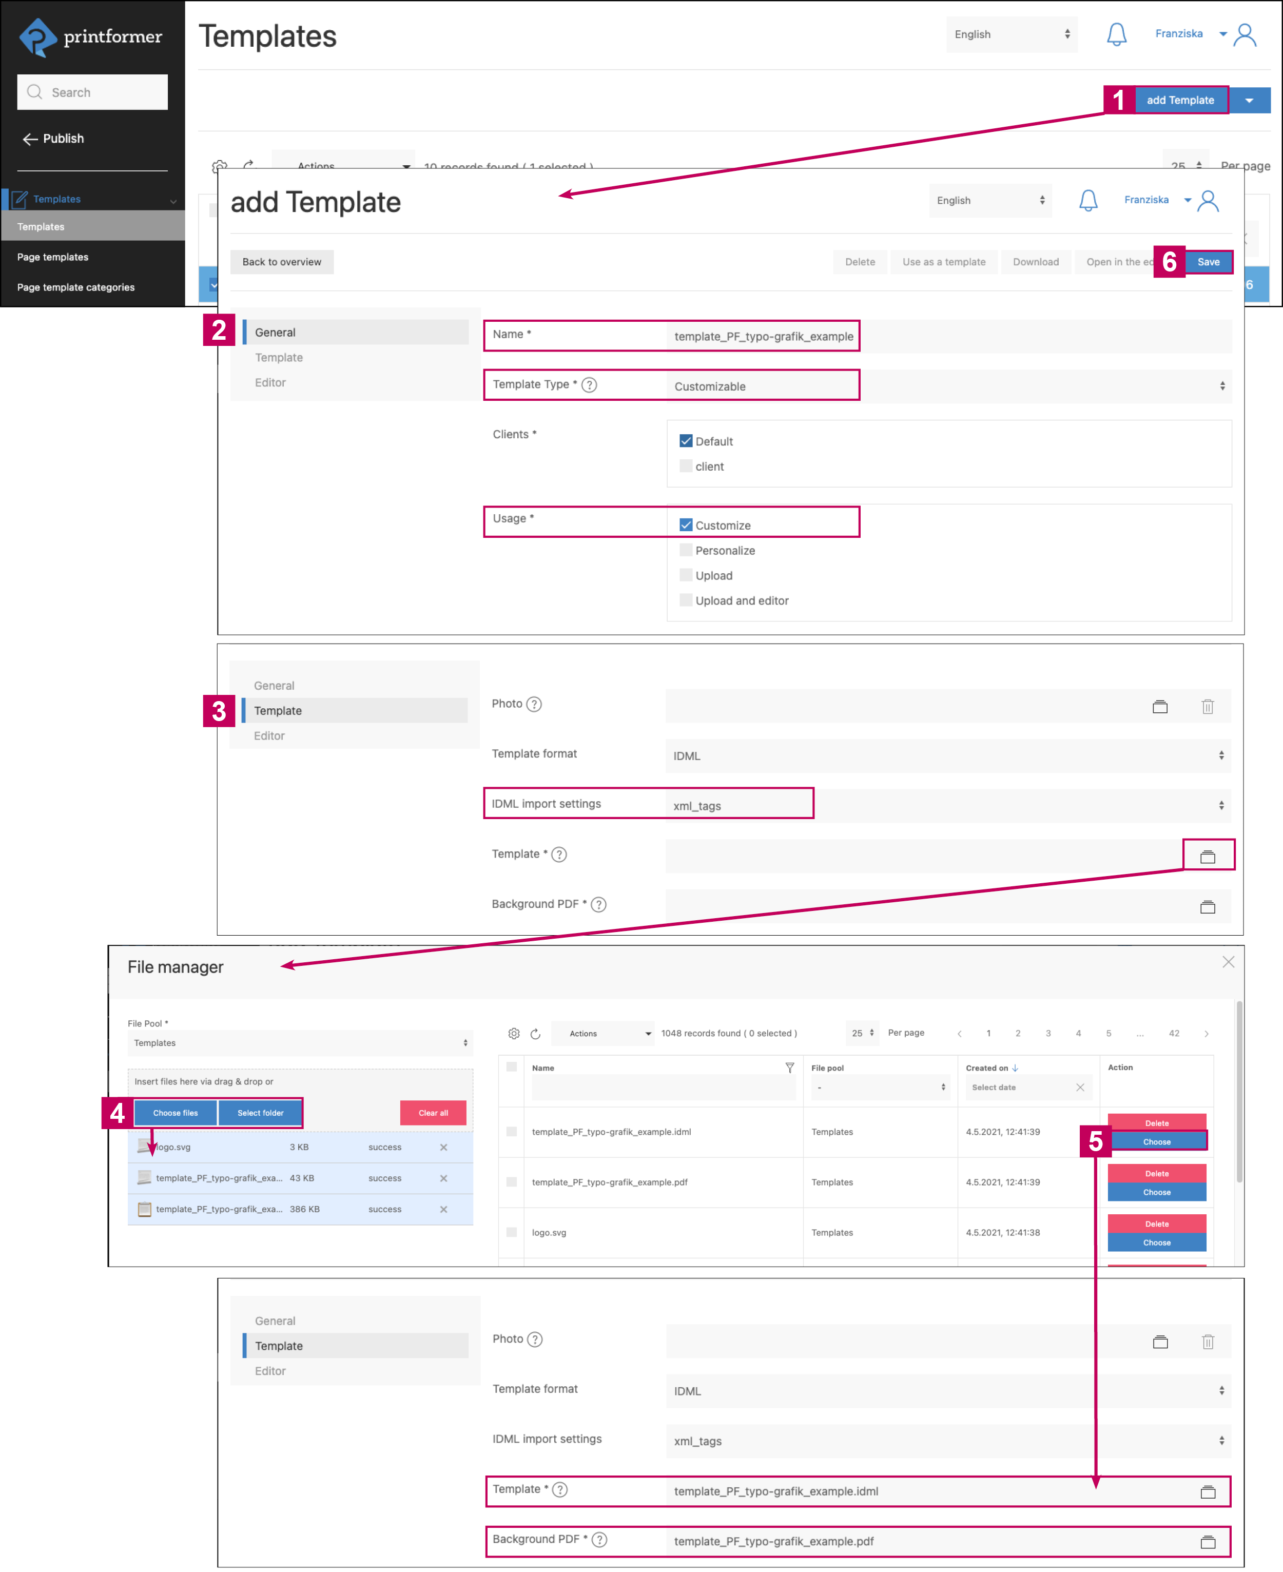Screen dimensions: 1283x1572
Task: Click the notification bell in top header
Action: 1116,34
